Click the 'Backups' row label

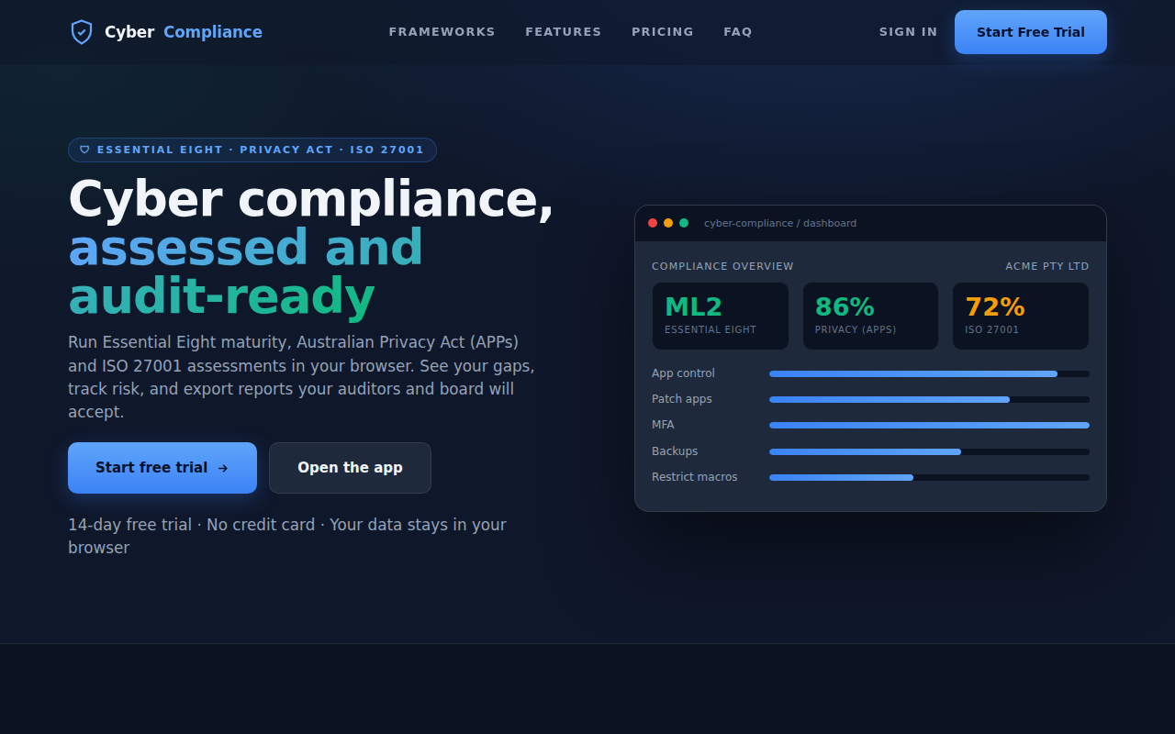pos(675,451)
